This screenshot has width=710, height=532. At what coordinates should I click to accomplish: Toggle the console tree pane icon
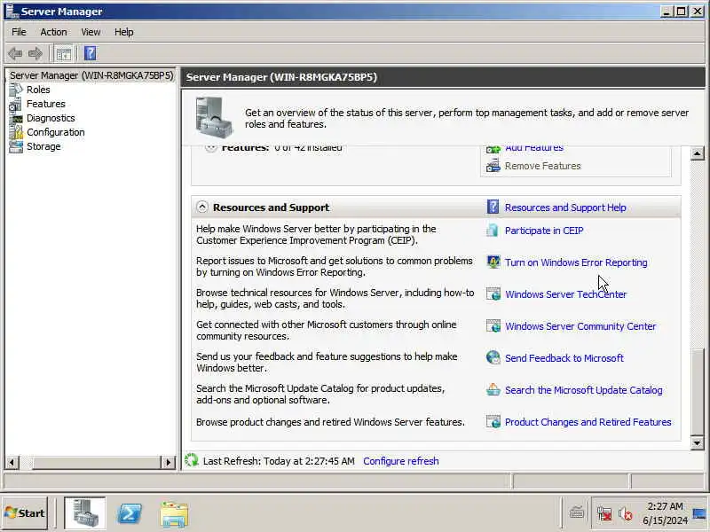(64, 54)
